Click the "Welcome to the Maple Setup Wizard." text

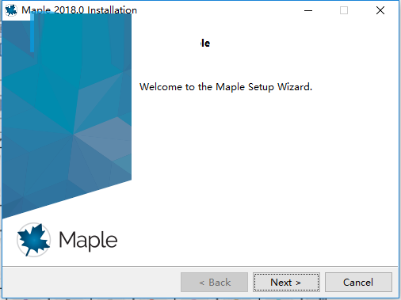click(226, 87)
